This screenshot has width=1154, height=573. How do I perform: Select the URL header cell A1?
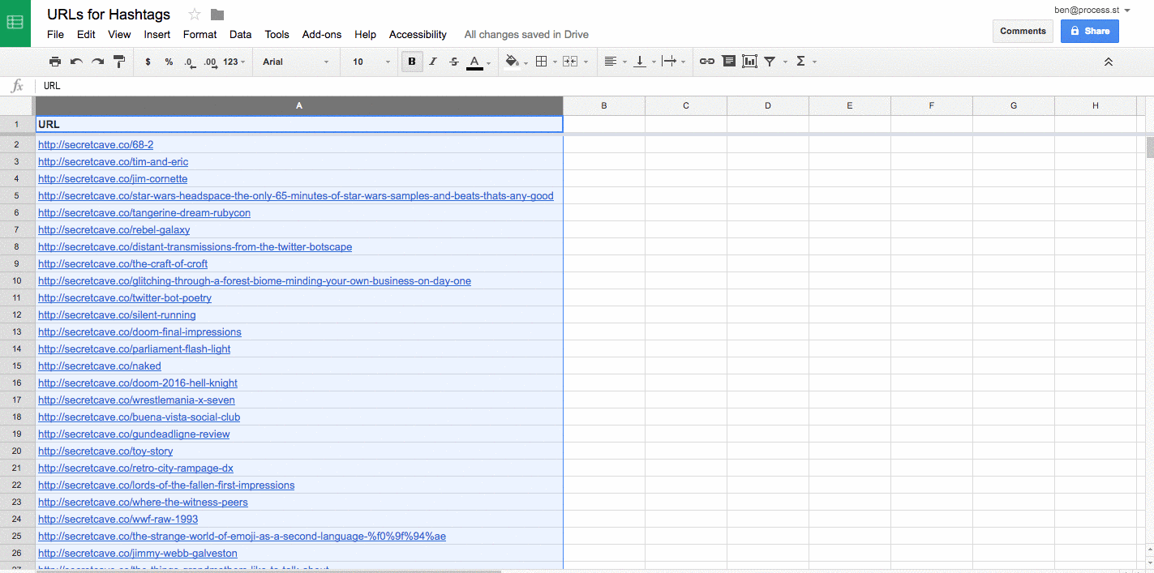click(299, 124)
